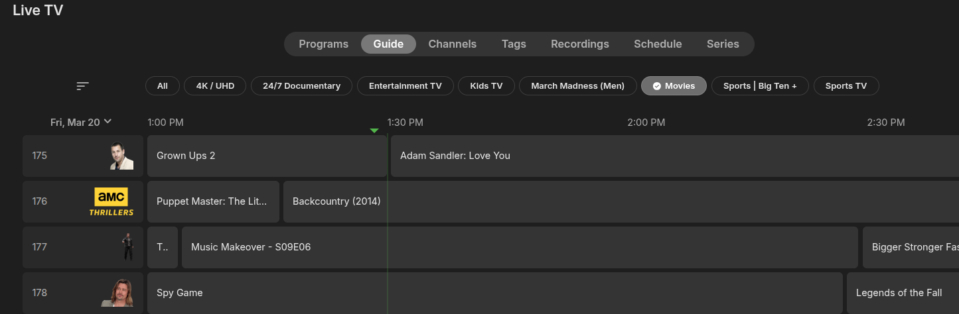Click channel 178 portrait thumbnail
The image size is (959, 314).
117,293
